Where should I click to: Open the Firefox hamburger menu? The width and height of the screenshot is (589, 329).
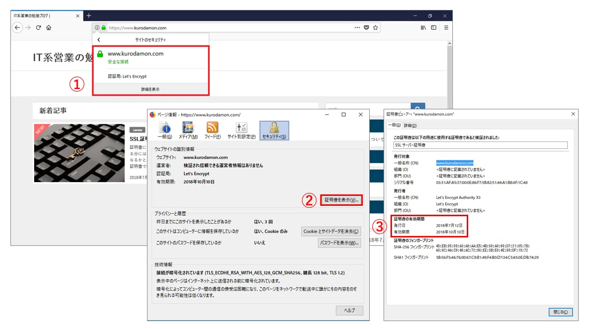pyautogui.click(x=446, y=27)
